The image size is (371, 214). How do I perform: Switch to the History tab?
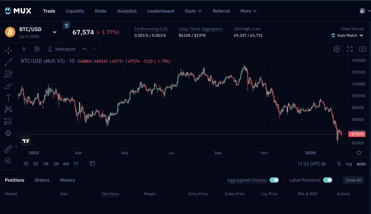click(67, 180)
